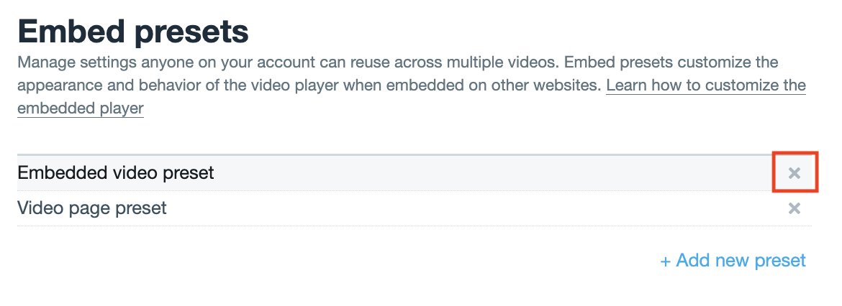Open the Video page preset
The height and width of the screenshot is (306, 842).
click(x=91, y=209)
